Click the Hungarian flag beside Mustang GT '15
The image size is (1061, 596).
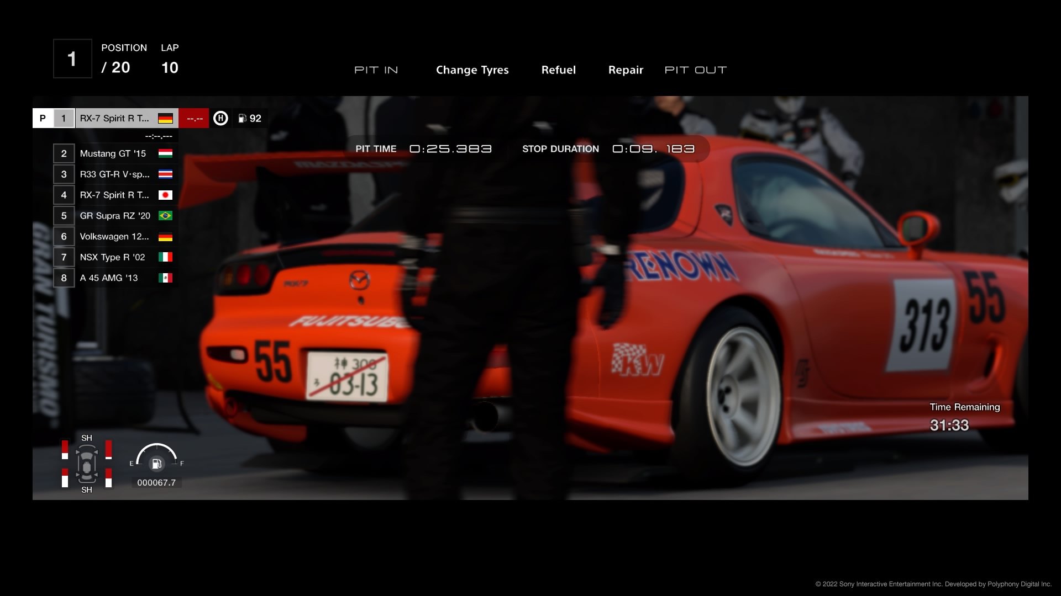click(165, 153)
